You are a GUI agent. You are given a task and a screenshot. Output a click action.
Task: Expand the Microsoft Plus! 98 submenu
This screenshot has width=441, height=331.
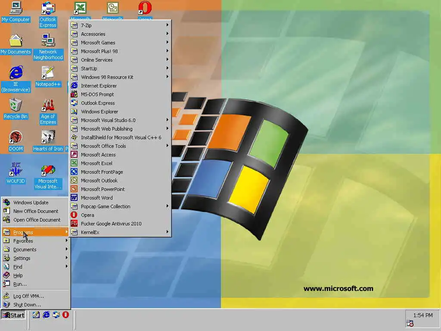point(121,51)
